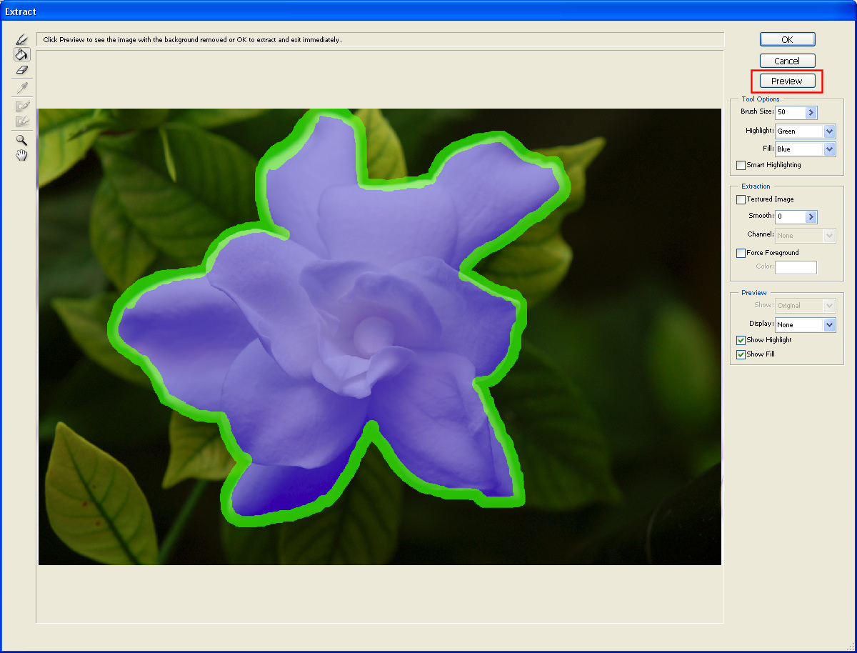Select the Fill tool
Viewport: 857px width, 653px height.
pos(21,54)
